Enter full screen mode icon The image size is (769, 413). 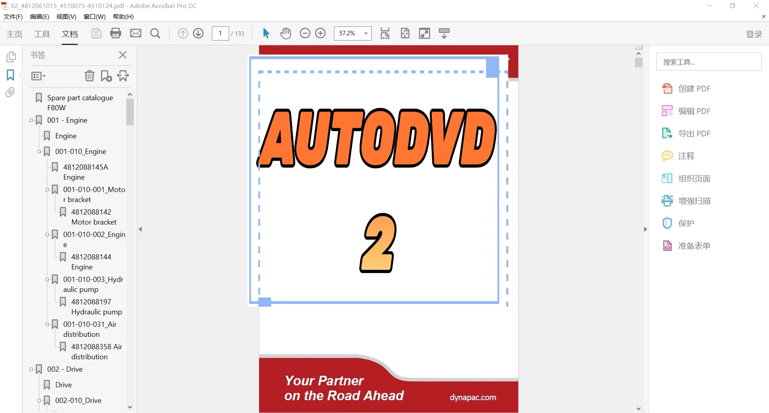(x=425, y=33)
